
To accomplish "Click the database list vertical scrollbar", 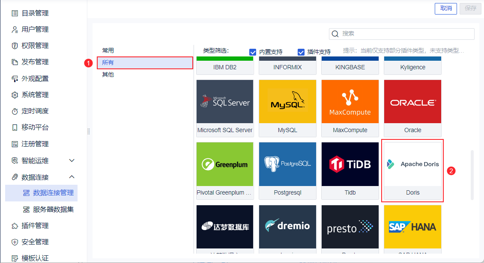I will click(472, 175).
